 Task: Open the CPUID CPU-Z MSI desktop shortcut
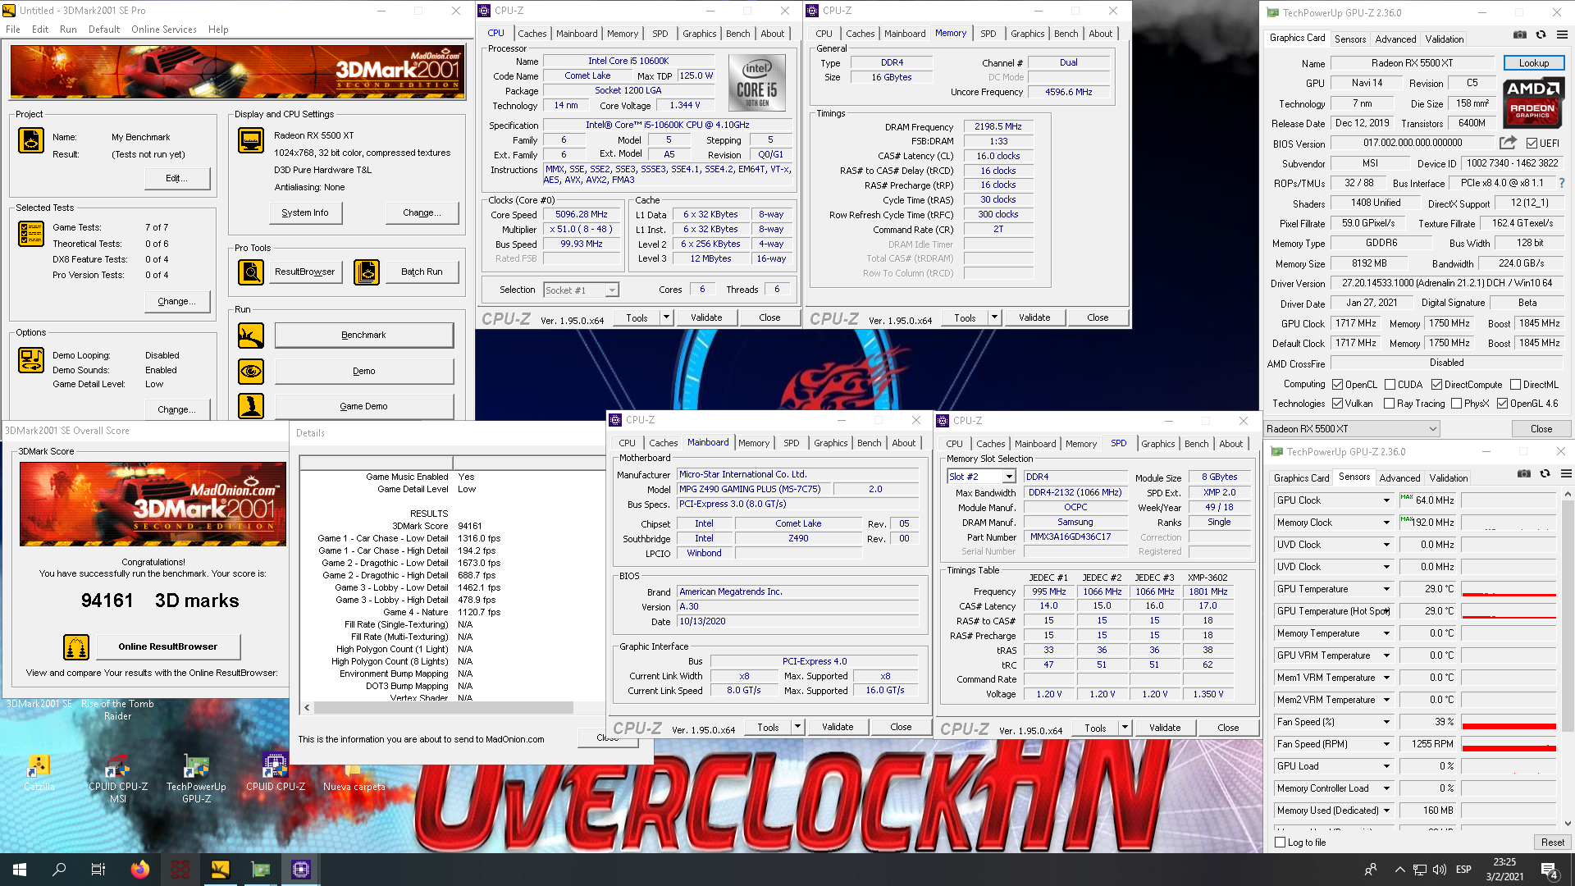coord(118,778)
